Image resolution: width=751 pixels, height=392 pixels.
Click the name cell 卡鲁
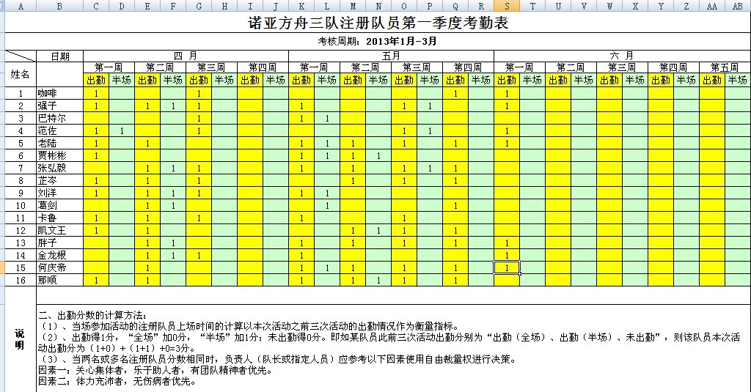[x=60, y=218]
